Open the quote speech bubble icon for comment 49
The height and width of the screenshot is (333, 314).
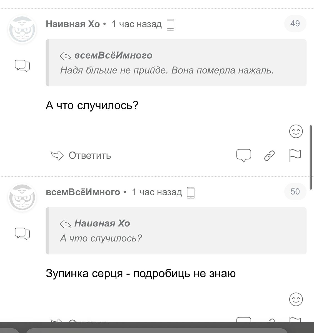point(244,155)
